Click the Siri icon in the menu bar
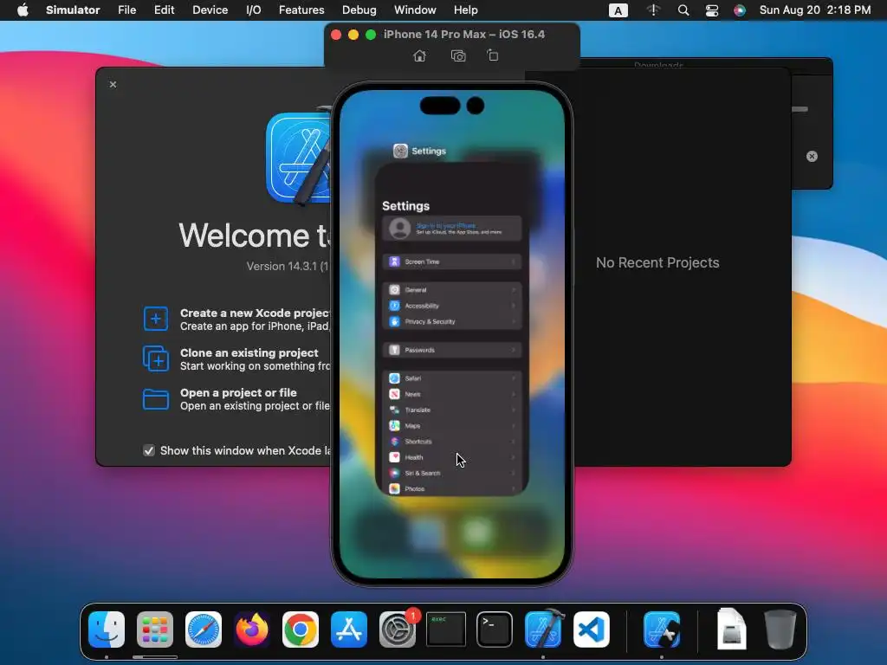Image resolution: width=887 pixels, height=665 pixels. tap(740, 10)
